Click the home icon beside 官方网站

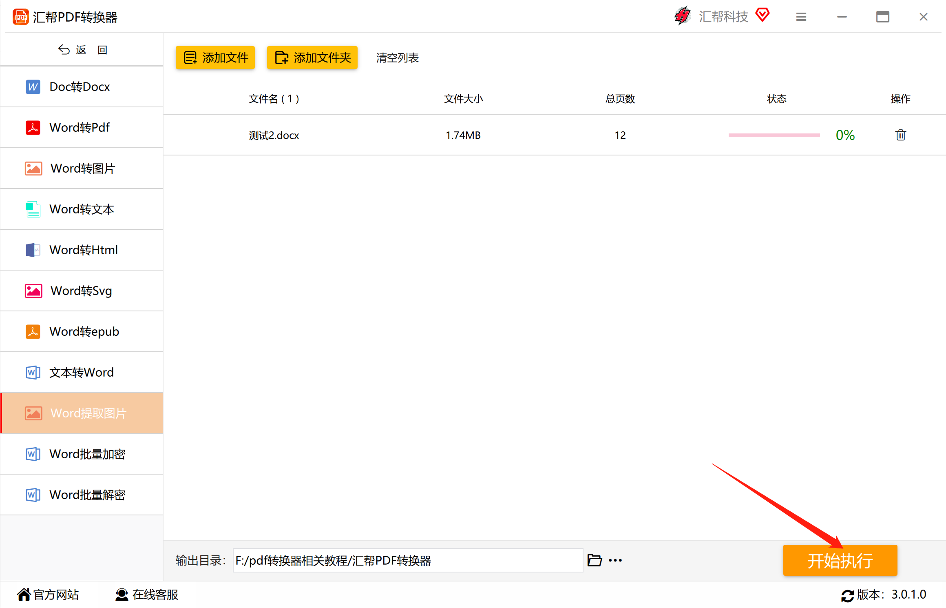(x=24, y=595)
